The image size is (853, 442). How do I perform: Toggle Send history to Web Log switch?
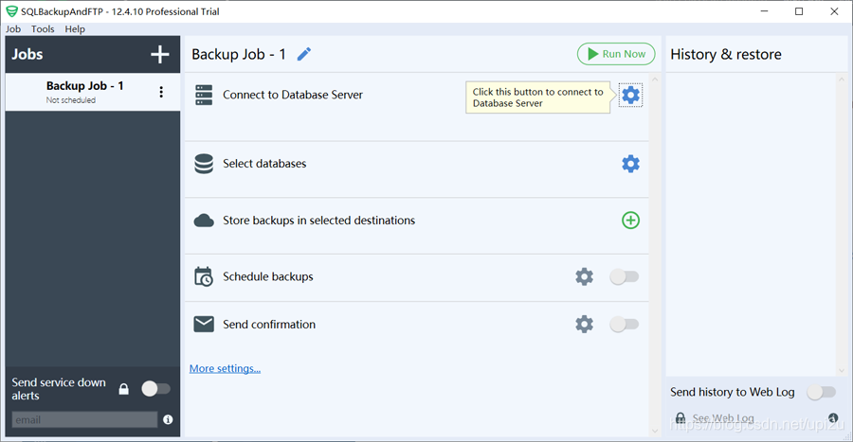pos(821,392)
